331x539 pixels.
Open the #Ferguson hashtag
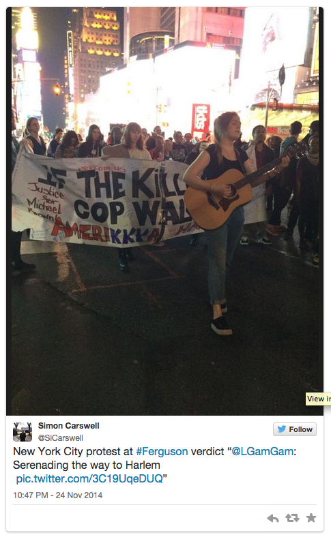pyautogui.click(x=162, y=451)
